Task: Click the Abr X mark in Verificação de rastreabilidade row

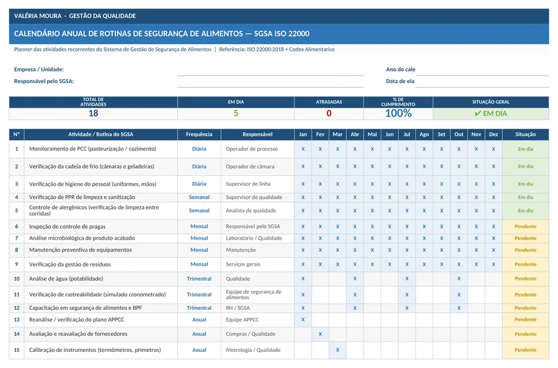Action: [x=355, y=295]
